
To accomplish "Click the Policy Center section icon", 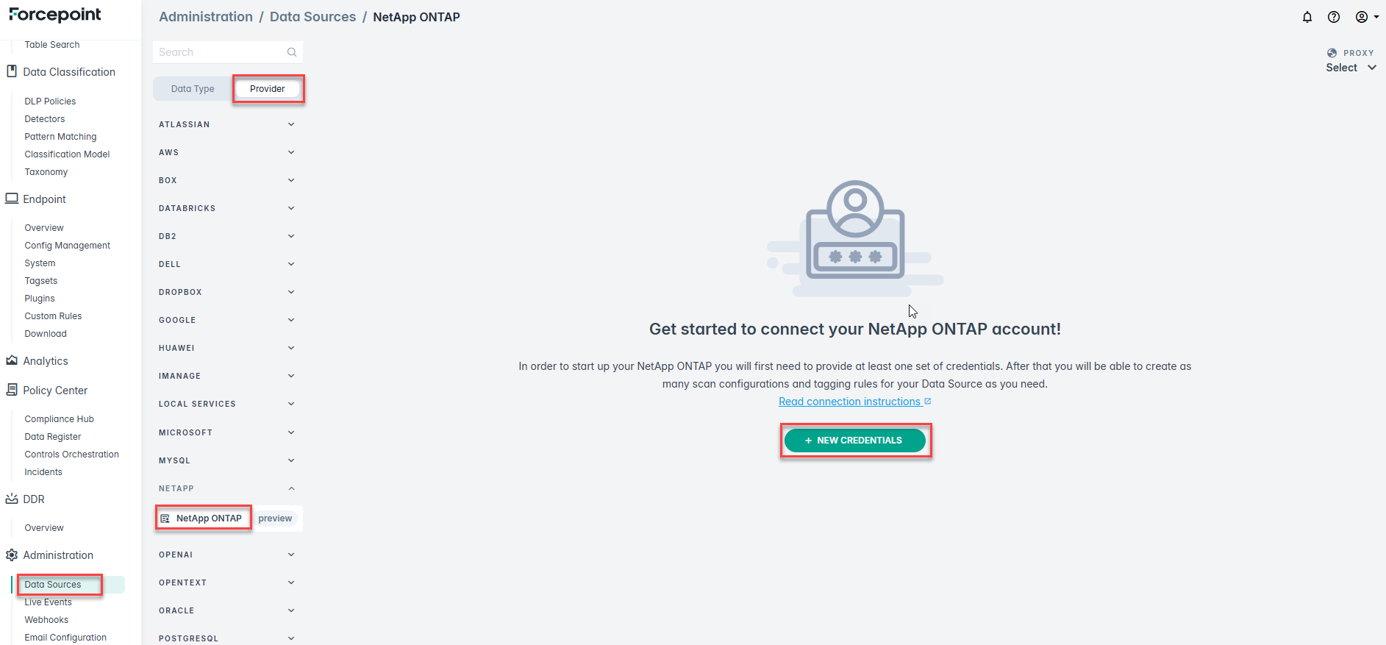I will coord(12,390).
